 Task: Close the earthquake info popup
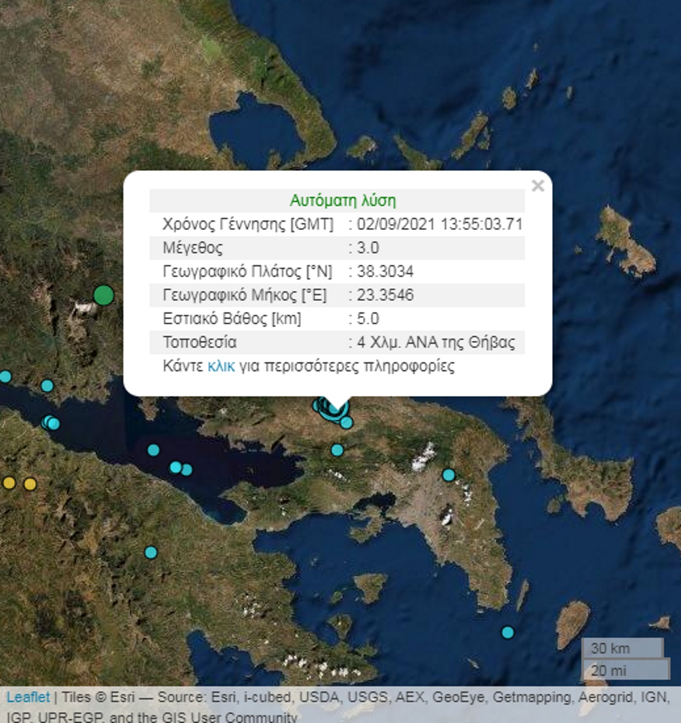click(538, 186)
